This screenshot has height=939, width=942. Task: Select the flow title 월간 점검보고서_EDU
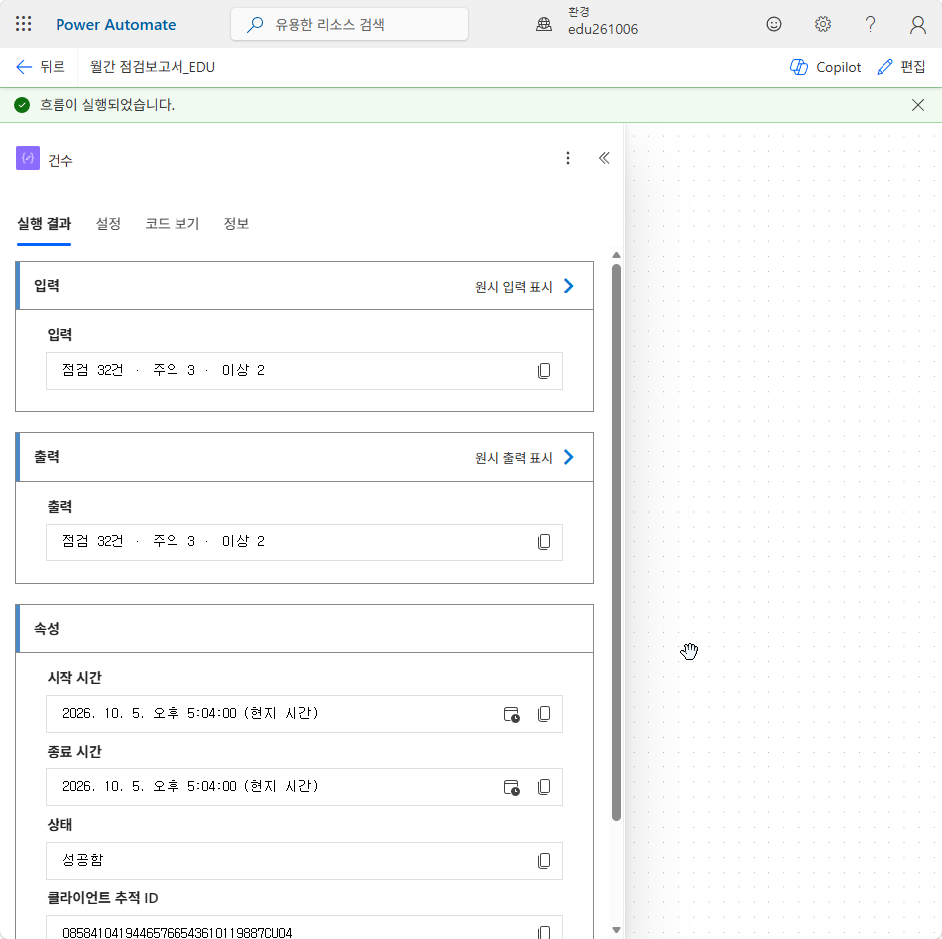pos(153,67)
